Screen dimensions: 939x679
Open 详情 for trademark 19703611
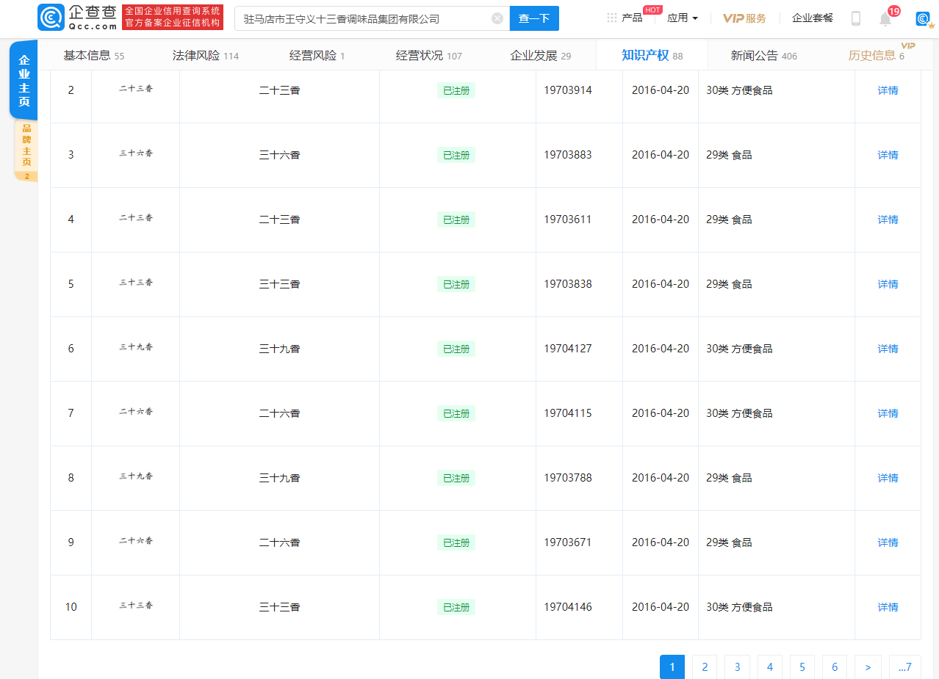click(x=888, y=219)
